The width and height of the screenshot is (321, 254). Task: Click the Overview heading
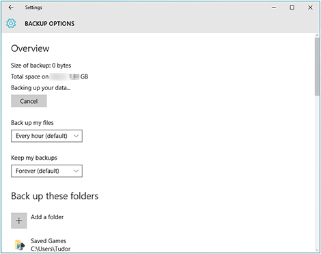(x=30, y=48)
